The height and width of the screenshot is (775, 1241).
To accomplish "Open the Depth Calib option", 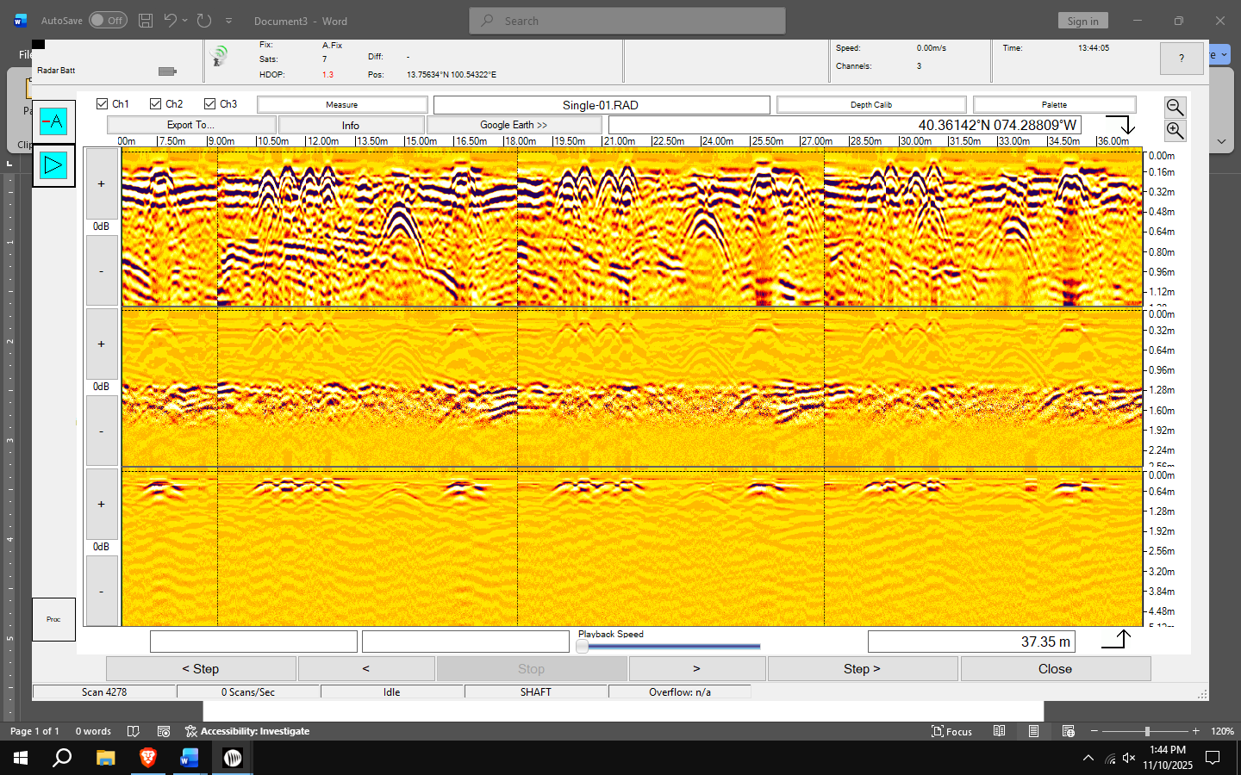I will point(870,105).
